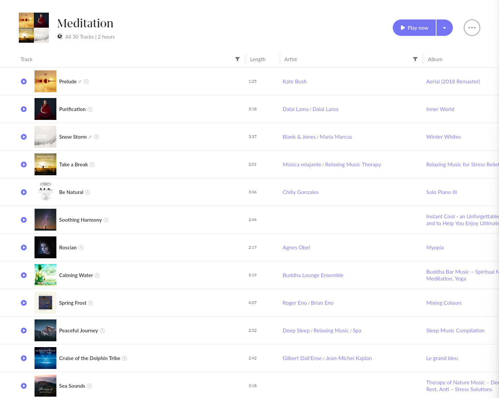Click the Play now button
The width and height of the screenshot is (499, 398).
(x=414, y=28)
